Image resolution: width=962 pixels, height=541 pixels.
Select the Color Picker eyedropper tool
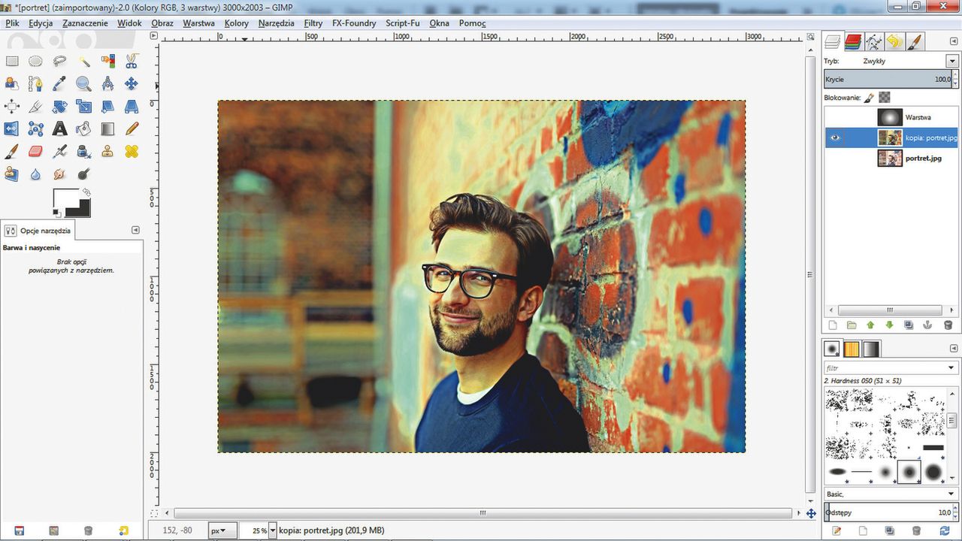tap(59, 83)
